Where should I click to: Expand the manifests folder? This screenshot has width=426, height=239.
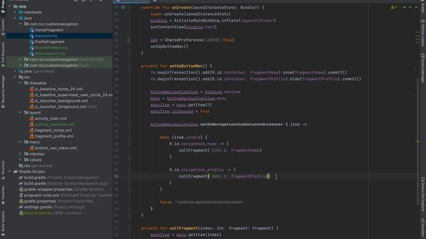coord(15,12)
